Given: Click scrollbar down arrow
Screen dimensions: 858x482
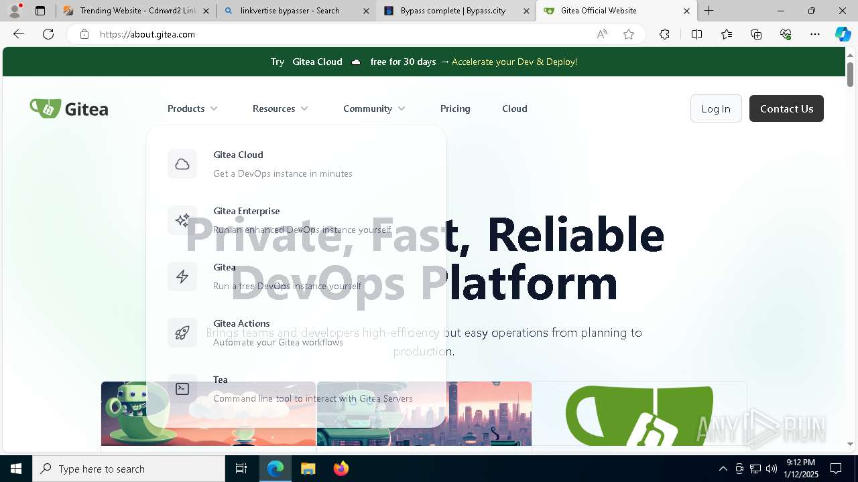Looking at the screenshot, I should point(850,444).
